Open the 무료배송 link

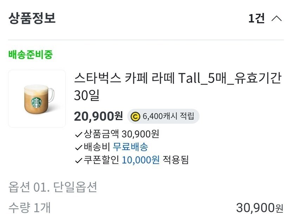131,147
